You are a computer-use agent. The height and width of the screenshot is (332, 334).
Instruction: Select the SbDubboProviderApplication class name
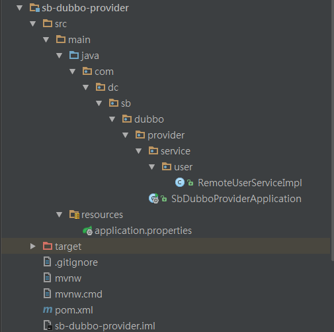(x=236, y=199)
